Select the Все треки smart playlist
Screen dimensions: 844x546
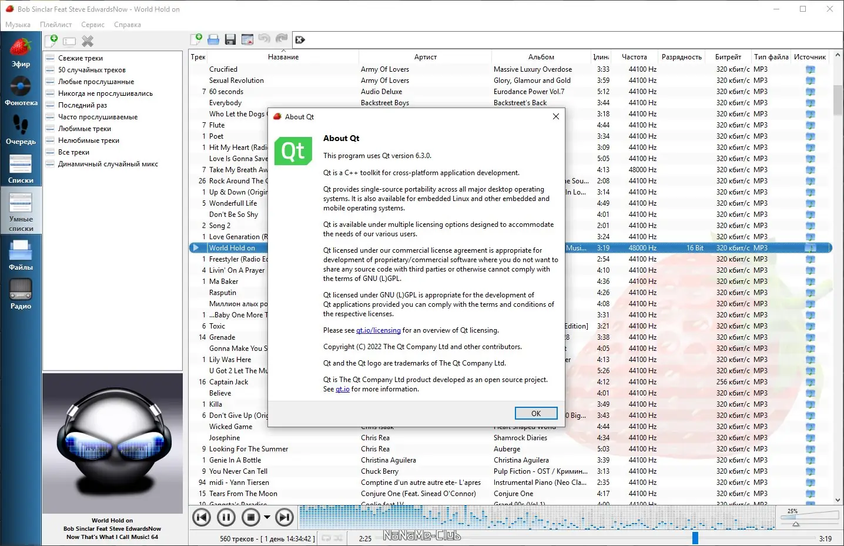73,152
